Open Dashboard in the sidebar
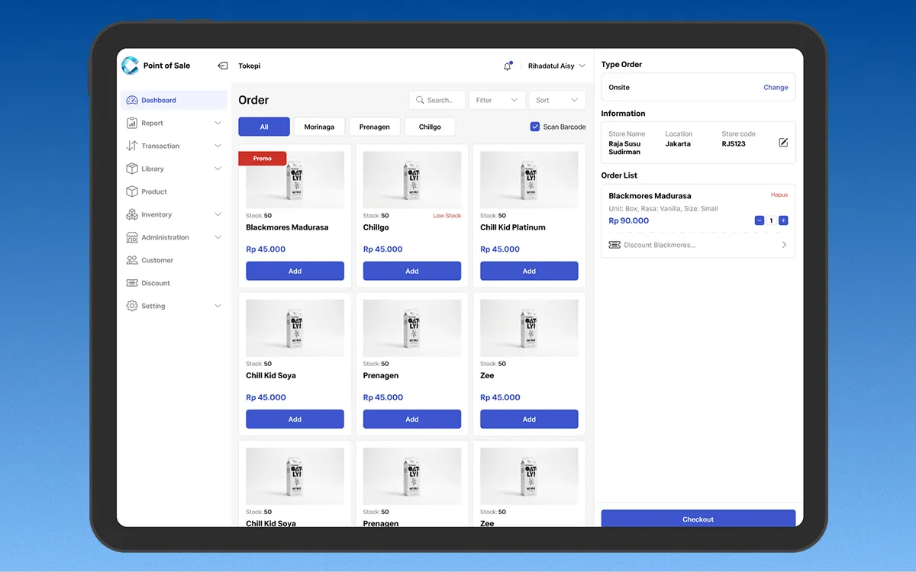This screenshot has height=572, width=916. tap(173, 100)
